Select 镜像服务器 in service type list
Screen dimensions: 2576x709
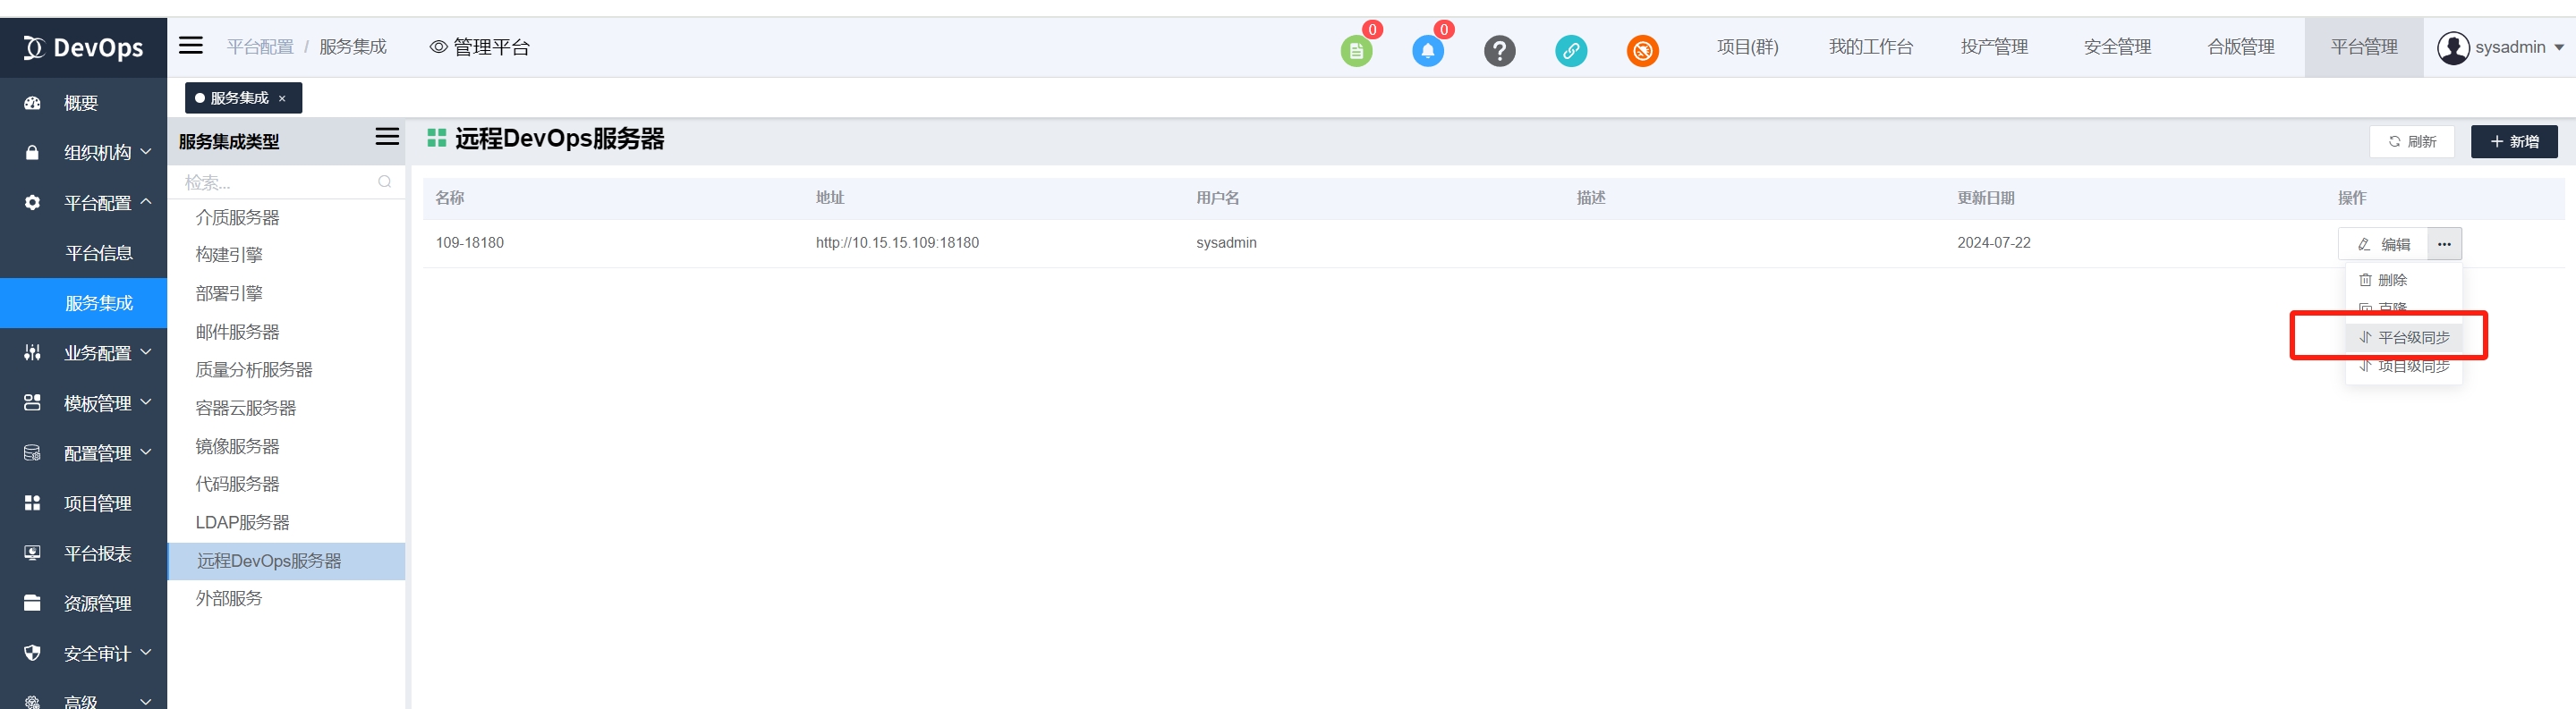[287, 445]
